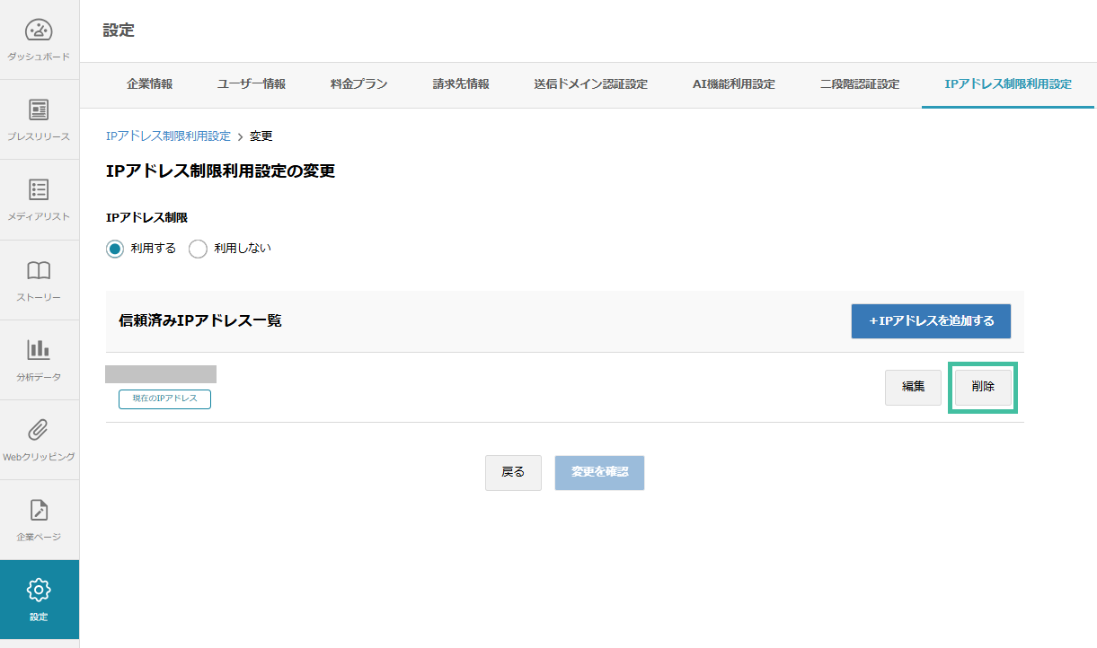Image resolution: width=1097 pixels, height=648 pixels.
Task: Open the メディアリスト icon
Action: point(38,190)
